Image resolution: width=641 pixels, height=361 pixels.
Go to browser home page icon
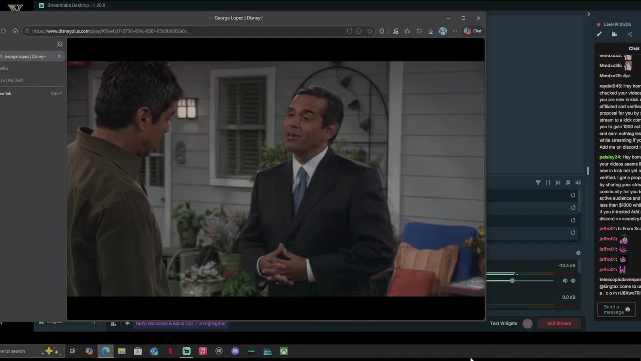[15, 31]
